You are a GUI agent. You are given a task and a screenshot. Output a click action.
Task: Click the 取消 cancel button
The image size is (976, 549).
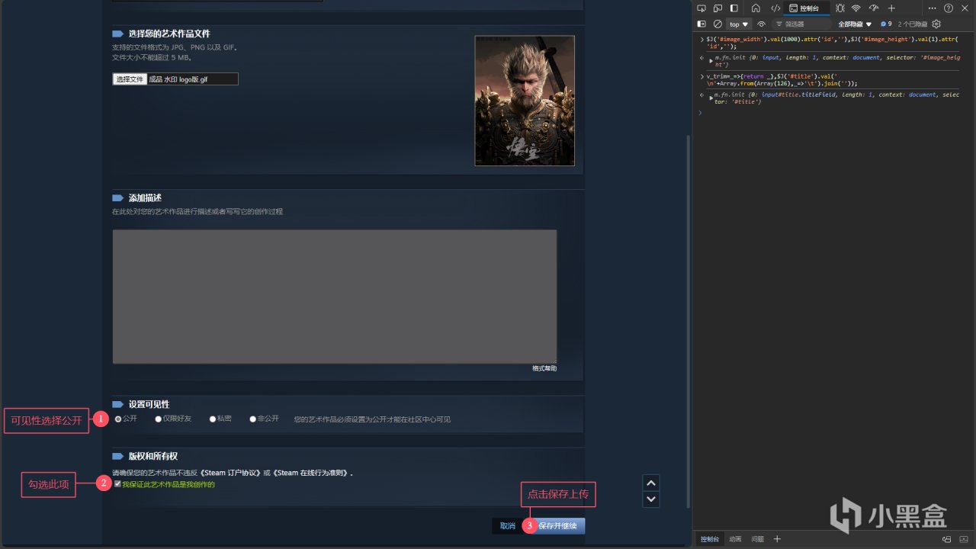[x=507, y=526]
